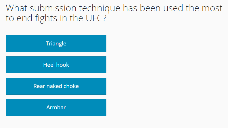Viewport: 228px width, 128px height.
Task: Click the last blue answer, Armbar
Action: (x=56, y=108)
